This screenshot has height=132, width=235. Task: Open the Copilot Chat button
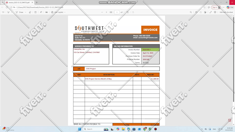pos(230,7)
